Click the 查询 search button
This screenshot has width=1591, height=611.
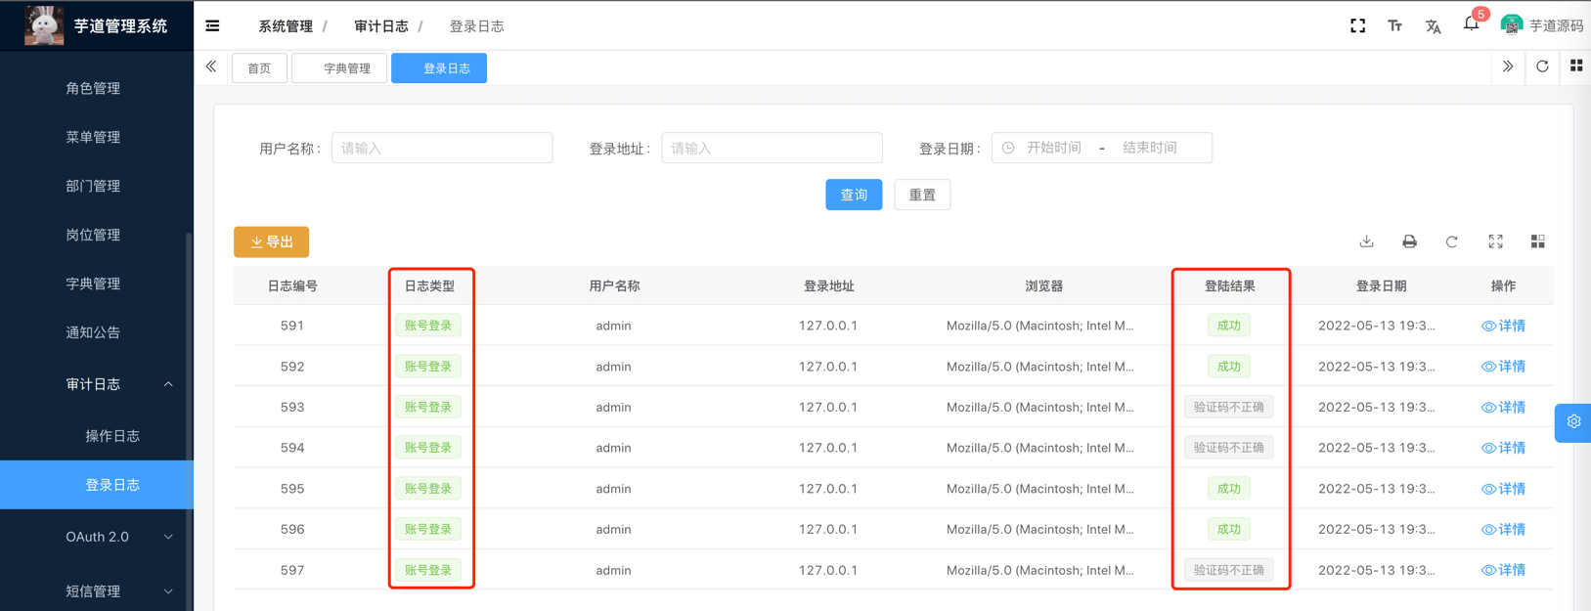(x=853, y=195)
